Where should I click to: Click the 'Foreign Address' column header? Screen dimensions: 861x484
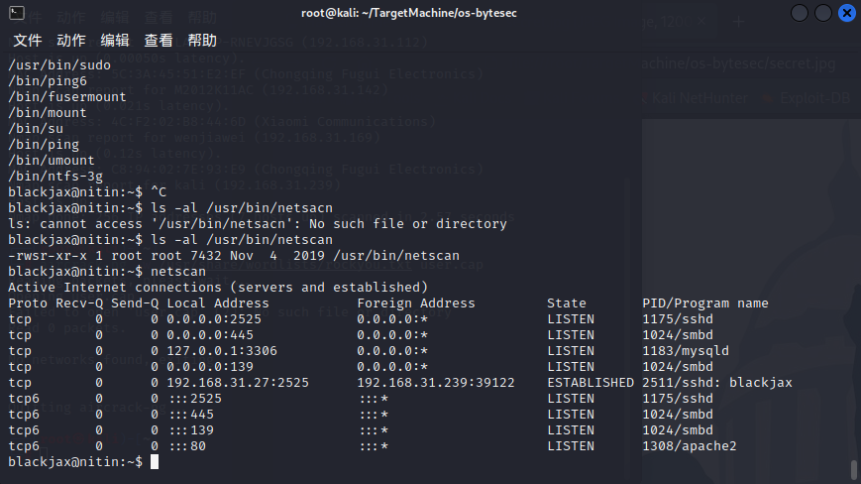(x=416, y=303)
